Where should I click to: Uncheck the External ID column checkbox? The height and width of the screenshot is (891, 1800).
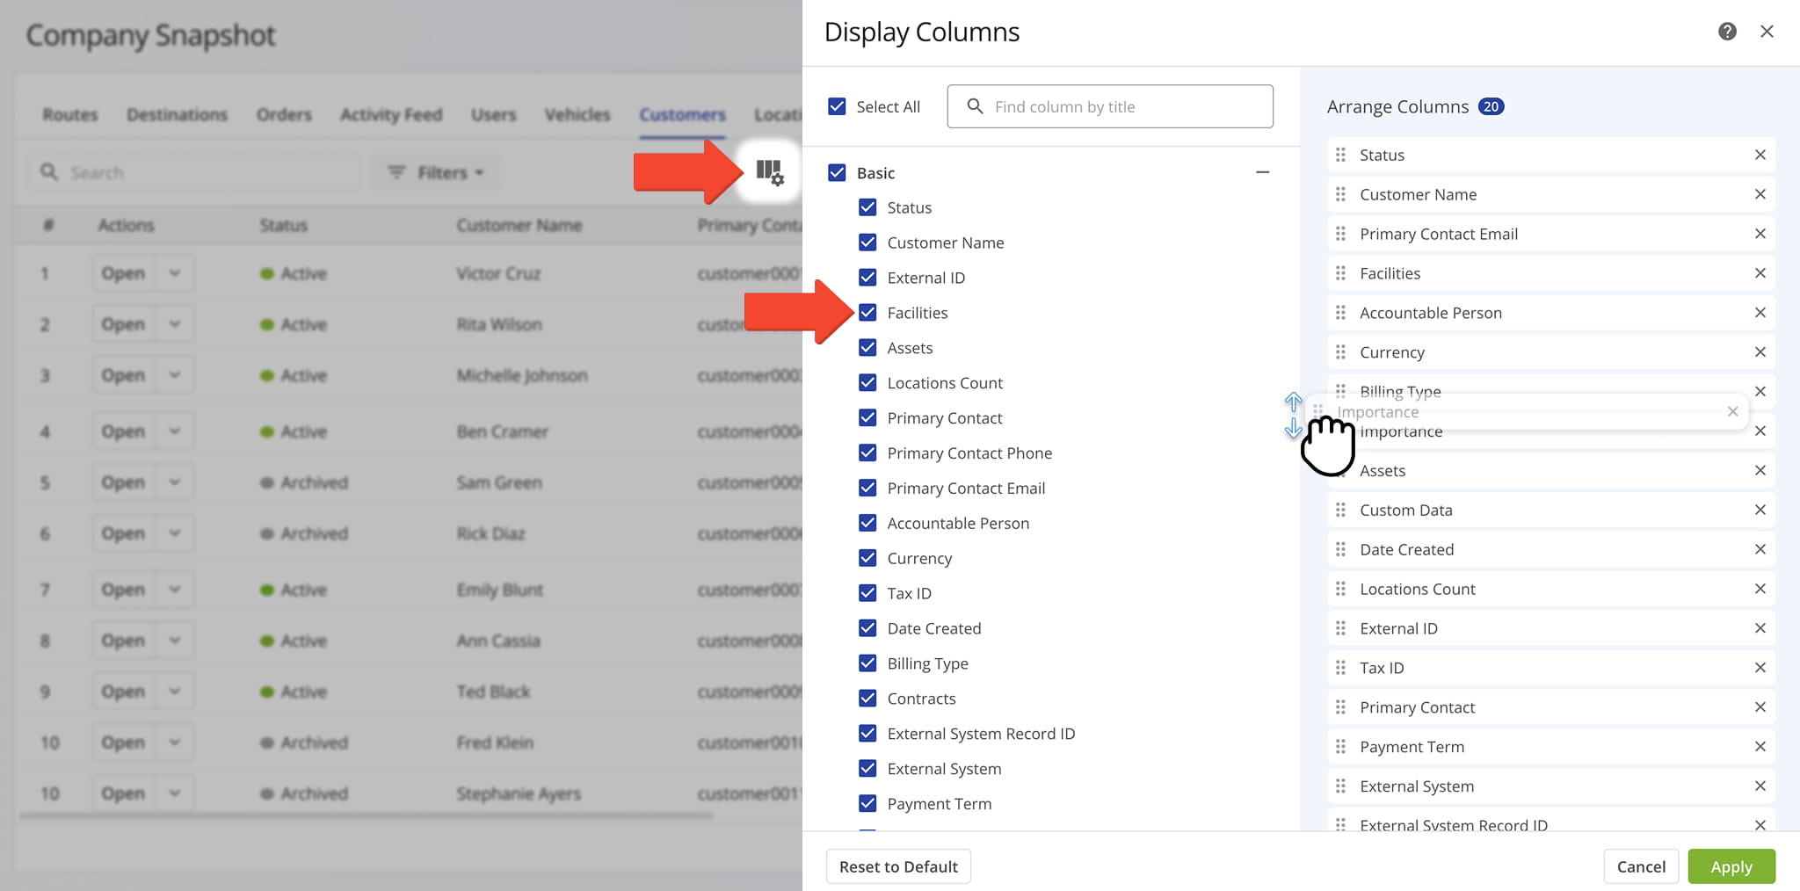[867, 278]
